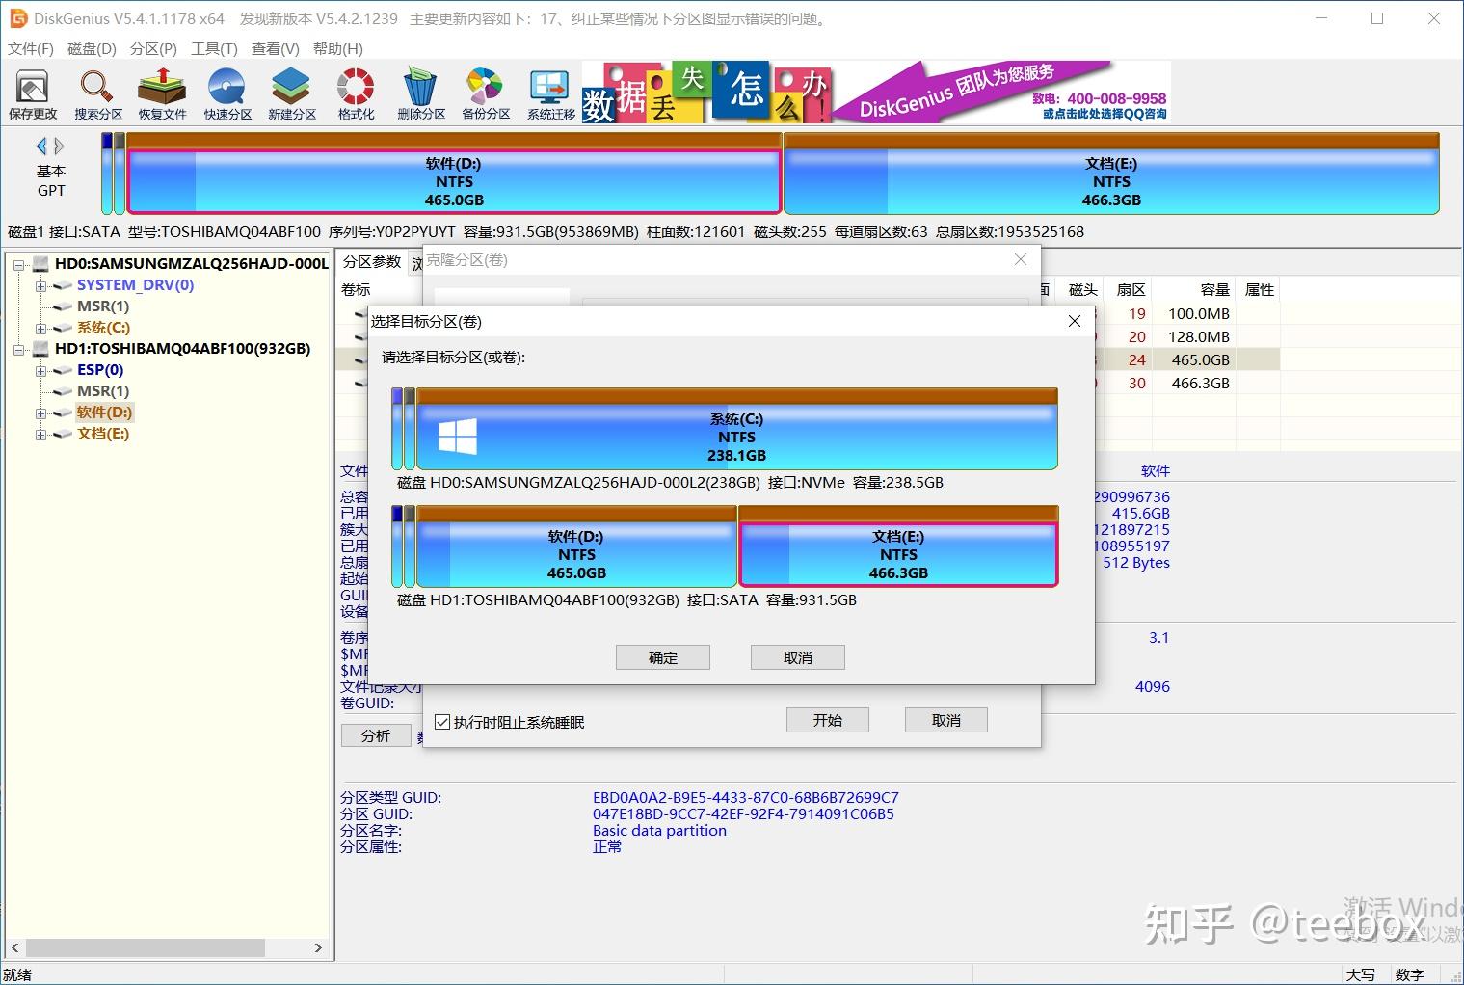Open the 查看(V) menu

pos(276,48)
